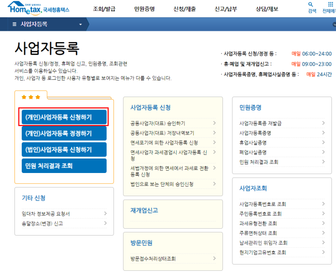Click the chevron next to 사업자등록증 재발급
The width and height of the screenshot is (336, 279).
pos(323,123)
